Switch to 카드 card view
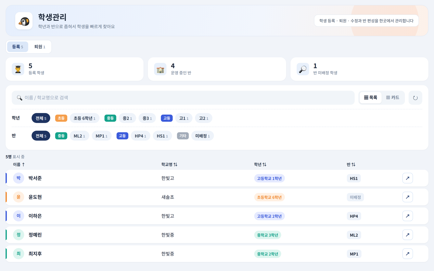The height and width of the screenshot is (271, 434). [392, 98]
